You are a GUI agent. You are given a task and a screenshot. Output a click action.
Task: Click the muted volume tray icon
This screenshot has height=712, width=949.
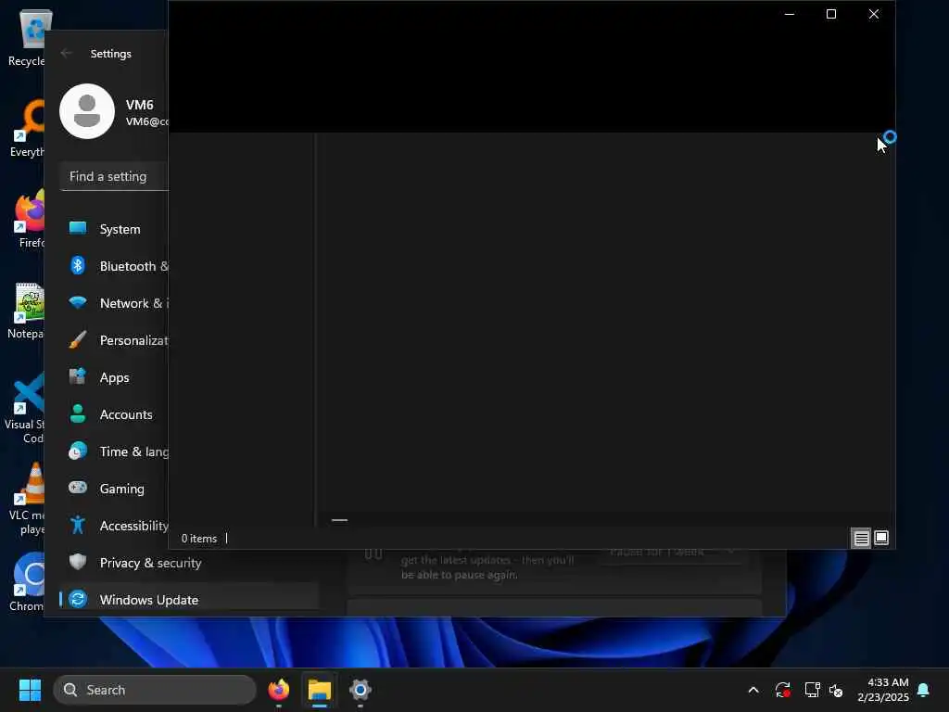pyautogui.click(x=836, y=690)
